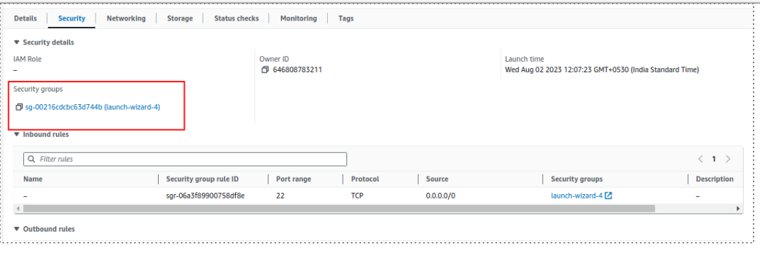Open launch-wizard-4 external link icon
This screenshot has height=270, width=760.
point(608,196)
